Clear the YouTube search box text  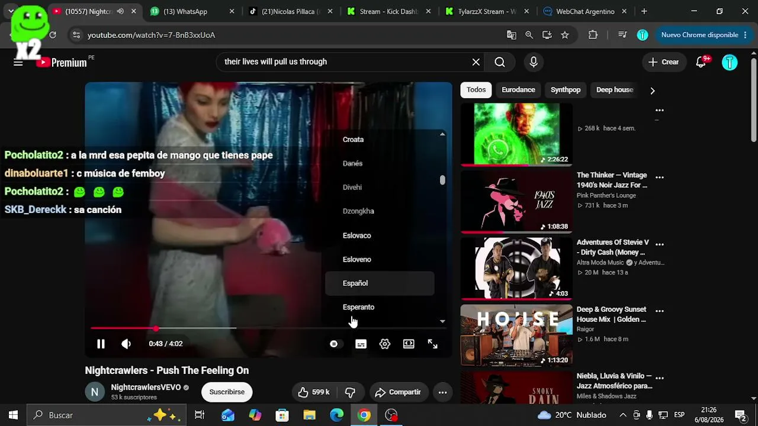click(476, 62)
